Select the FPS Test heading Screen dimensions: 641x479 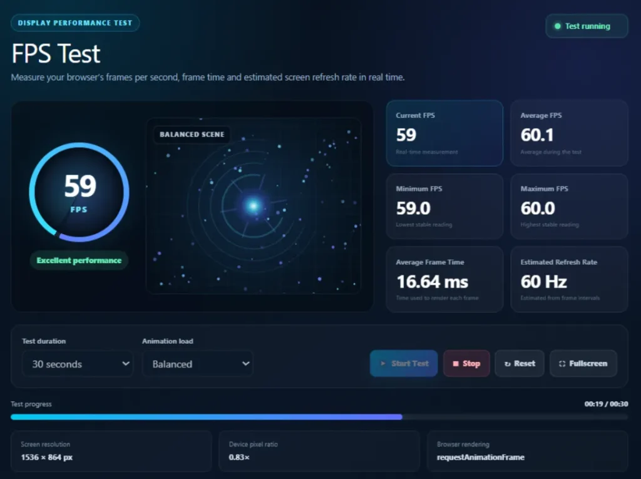point(56,54)
